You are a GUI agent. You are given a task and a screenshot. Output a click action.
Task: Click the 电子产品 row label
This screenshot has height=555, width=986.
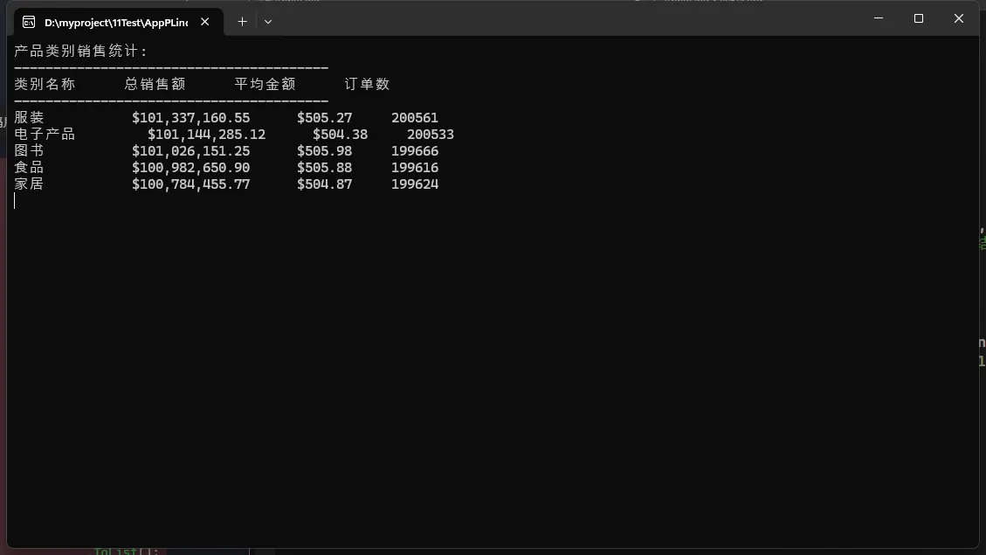[x=45, y=135]
